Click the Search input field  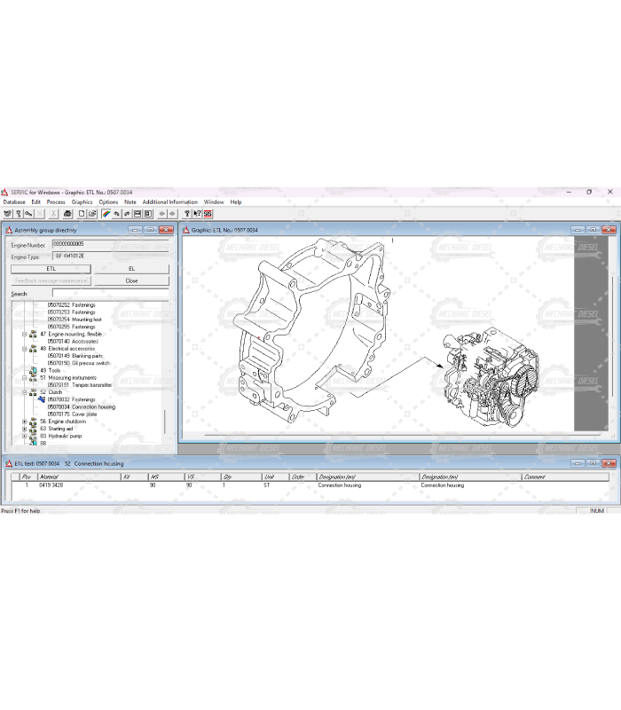pyautogui.click(x=109, y=293)
